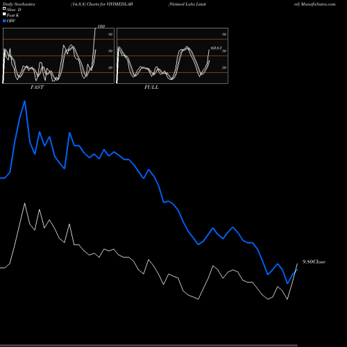Click the '(Vivimed Labs Limit' heading text
Screen dimensions: 347x347
pyautogui.click(x=187, y=4)
